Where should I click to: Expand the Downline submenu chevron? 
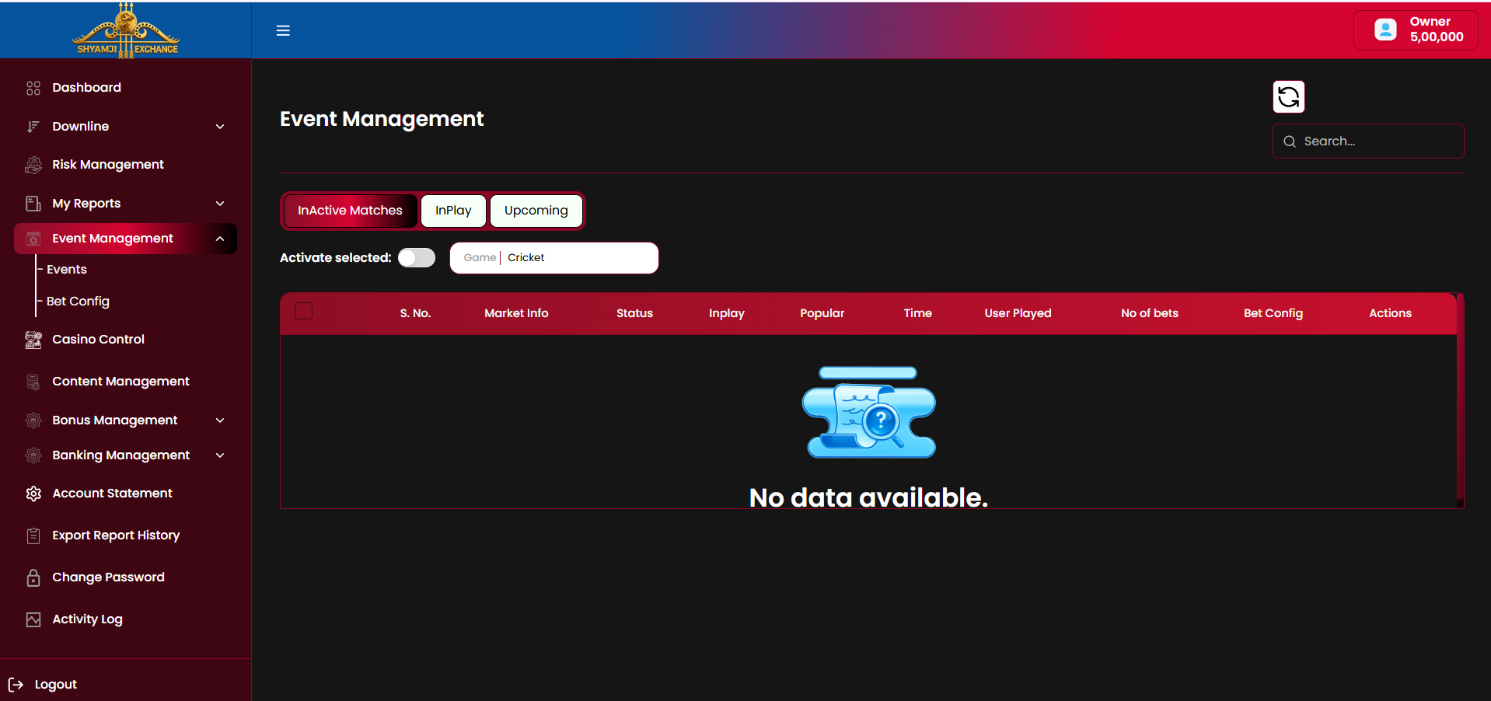220,127
